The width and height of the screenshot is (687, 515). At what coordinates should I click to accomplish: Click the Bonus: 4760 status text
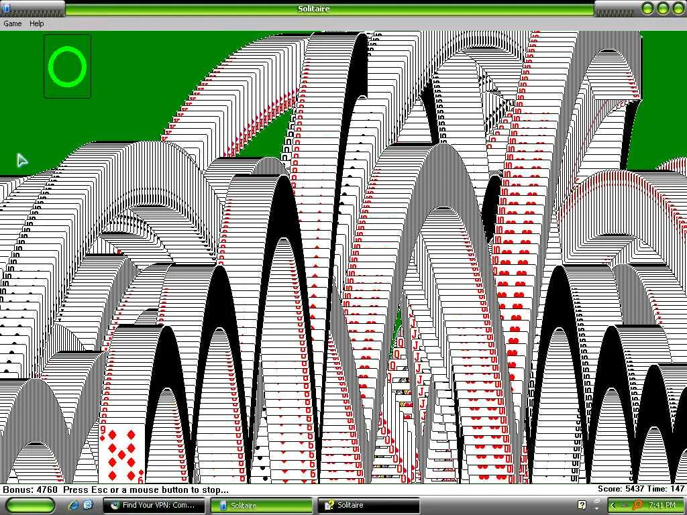point(30,490)
